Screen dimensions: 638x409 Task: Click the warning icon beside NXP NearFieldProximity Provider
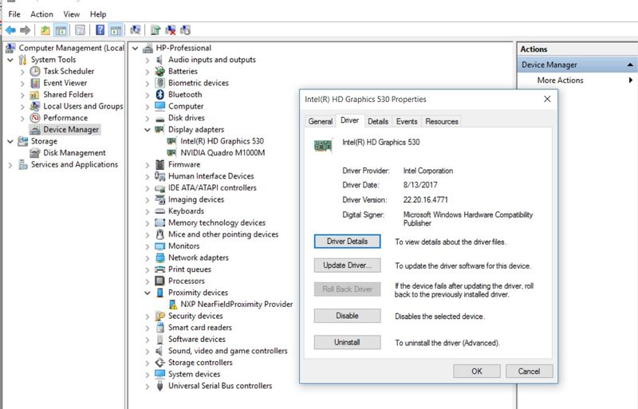click(173, 305)
